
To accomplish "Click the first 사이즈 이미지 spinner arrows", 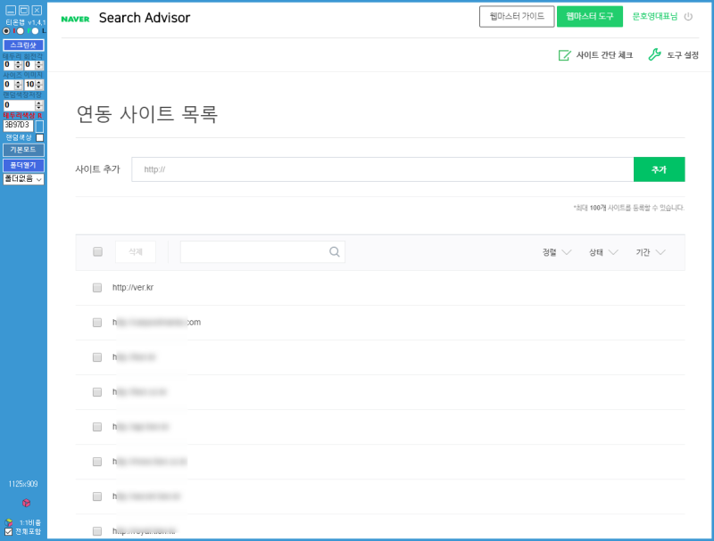I will [18, 85].
